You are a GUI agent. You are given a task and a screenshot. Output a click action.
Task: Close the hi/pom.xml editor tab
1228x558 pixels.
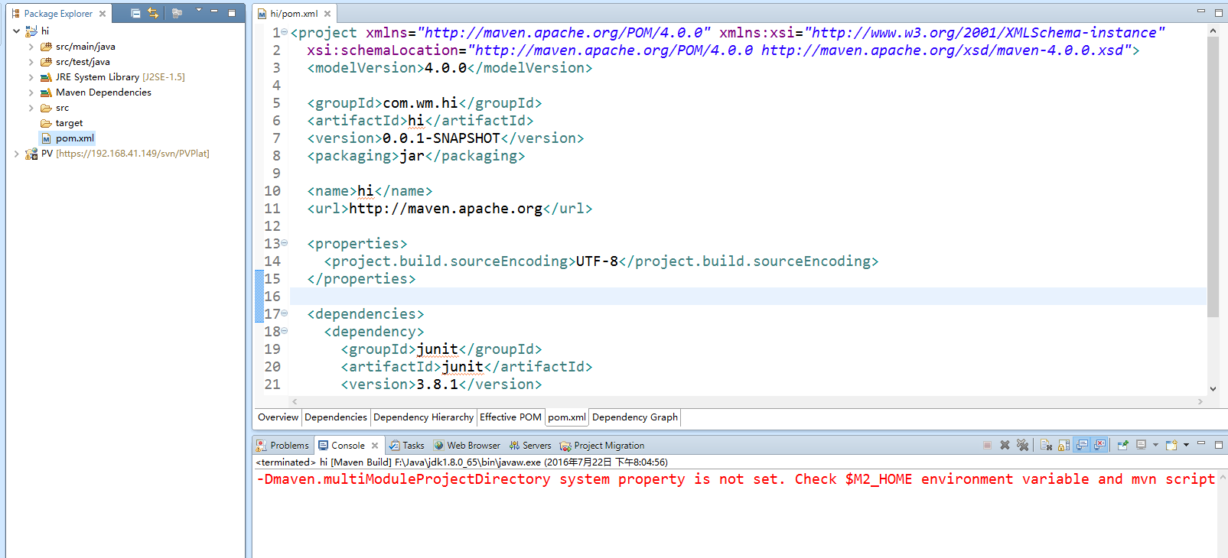pyautogui.click(x=327, y=14)
